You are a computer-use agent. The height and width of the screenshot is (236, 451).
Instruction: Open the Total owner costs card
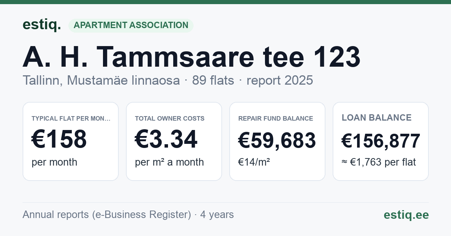click(174, 141)
